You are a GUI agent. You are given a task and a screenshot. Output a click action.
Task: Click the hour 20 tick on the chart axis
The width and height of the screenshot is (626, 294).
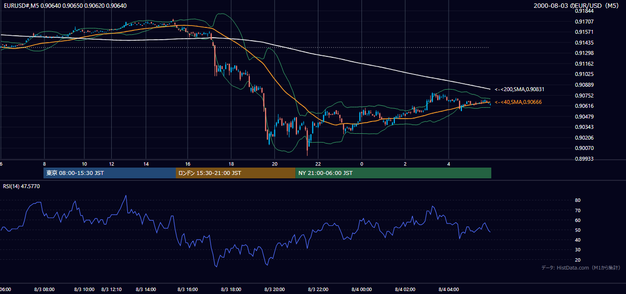(x=274, y=164)
